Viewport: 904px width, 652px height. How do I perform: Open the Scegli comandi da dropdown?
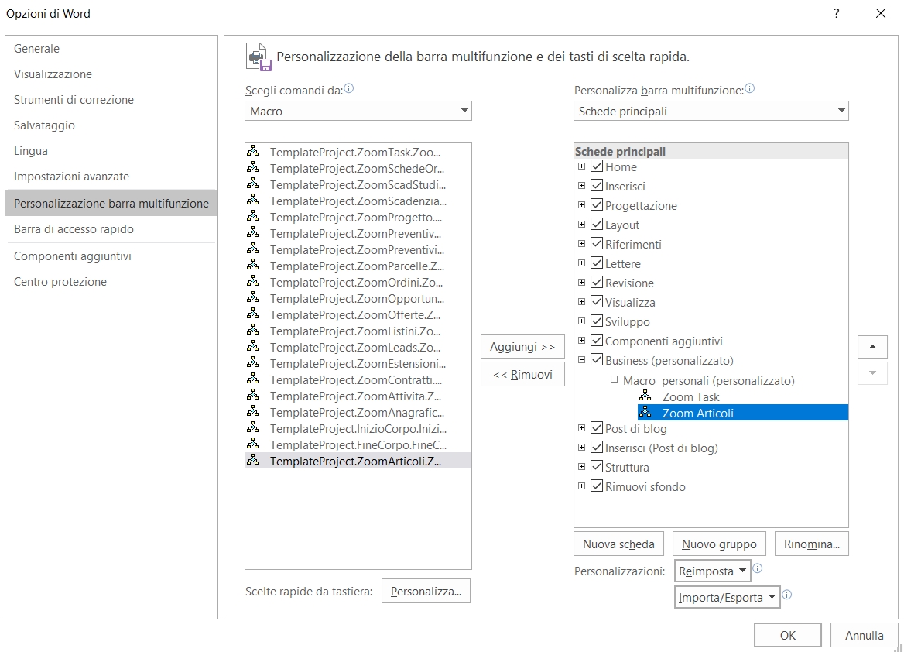coord(358,112)
